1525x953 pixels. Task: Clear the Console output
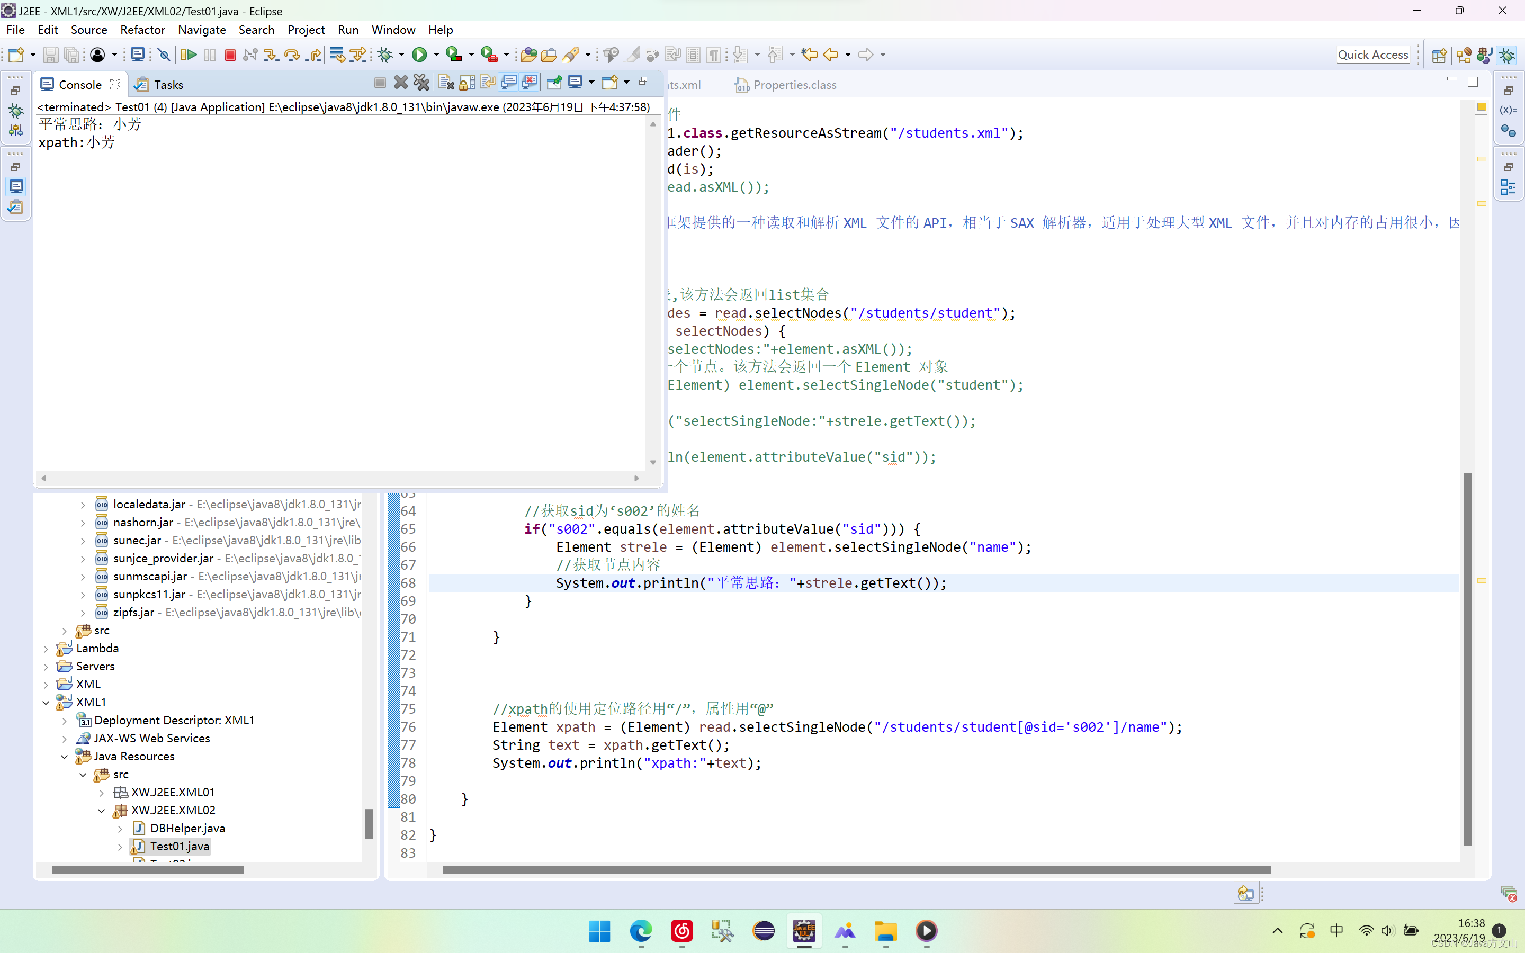[446, 82]
